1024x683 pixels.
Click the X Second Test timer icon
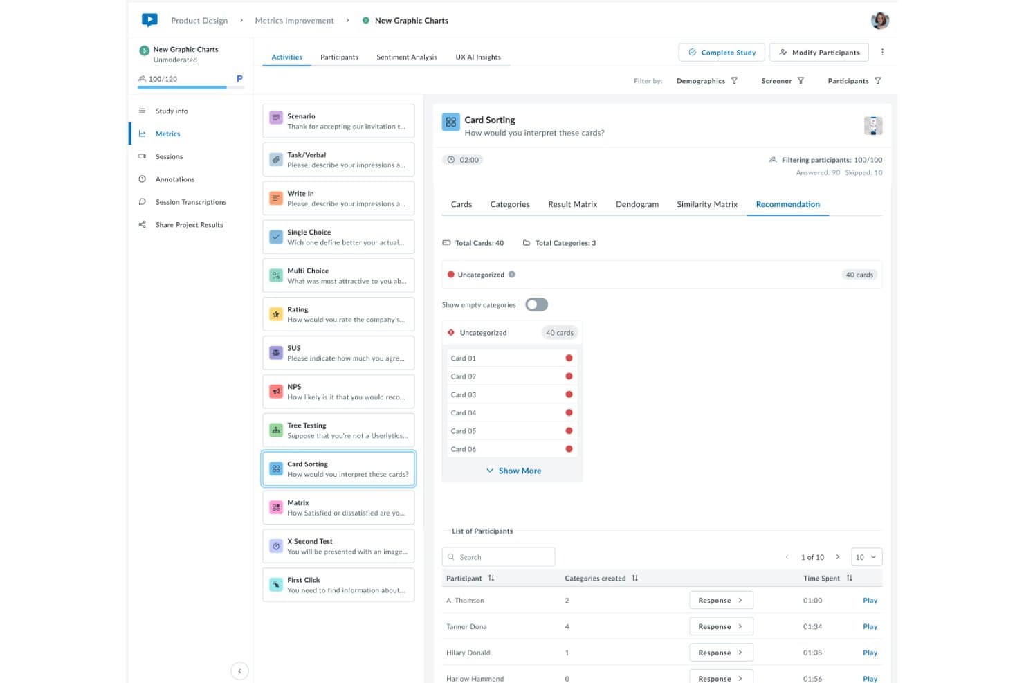[x=276, y=547]
